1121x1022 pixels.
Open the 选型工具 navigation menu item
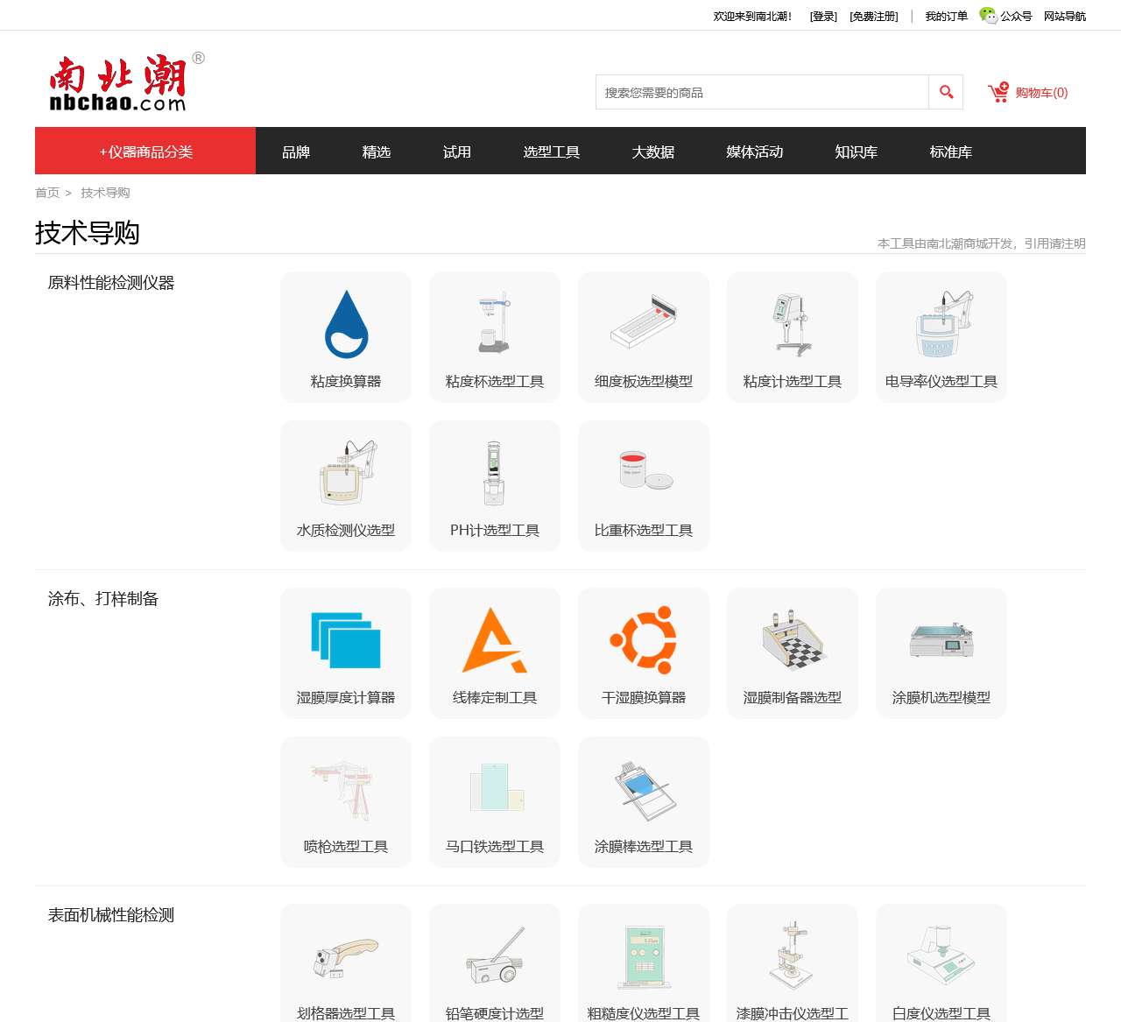click(x=552, y=152)
